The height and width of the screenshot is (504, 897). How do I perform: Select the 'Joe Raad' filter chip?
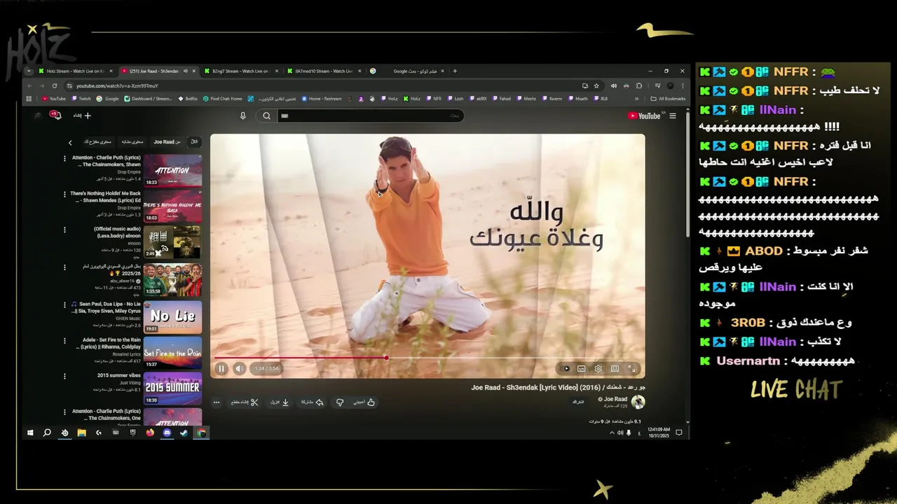(167, 142)
